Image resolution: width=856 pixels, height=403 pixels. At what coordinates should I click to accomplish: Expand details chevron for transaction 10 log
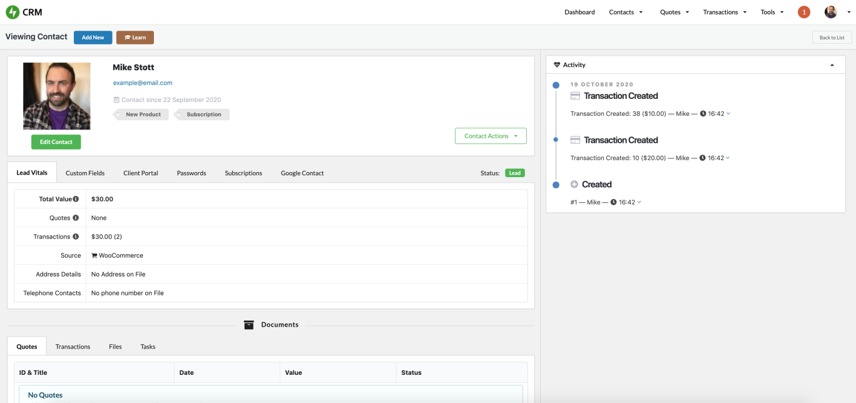(x=728, y=158)
